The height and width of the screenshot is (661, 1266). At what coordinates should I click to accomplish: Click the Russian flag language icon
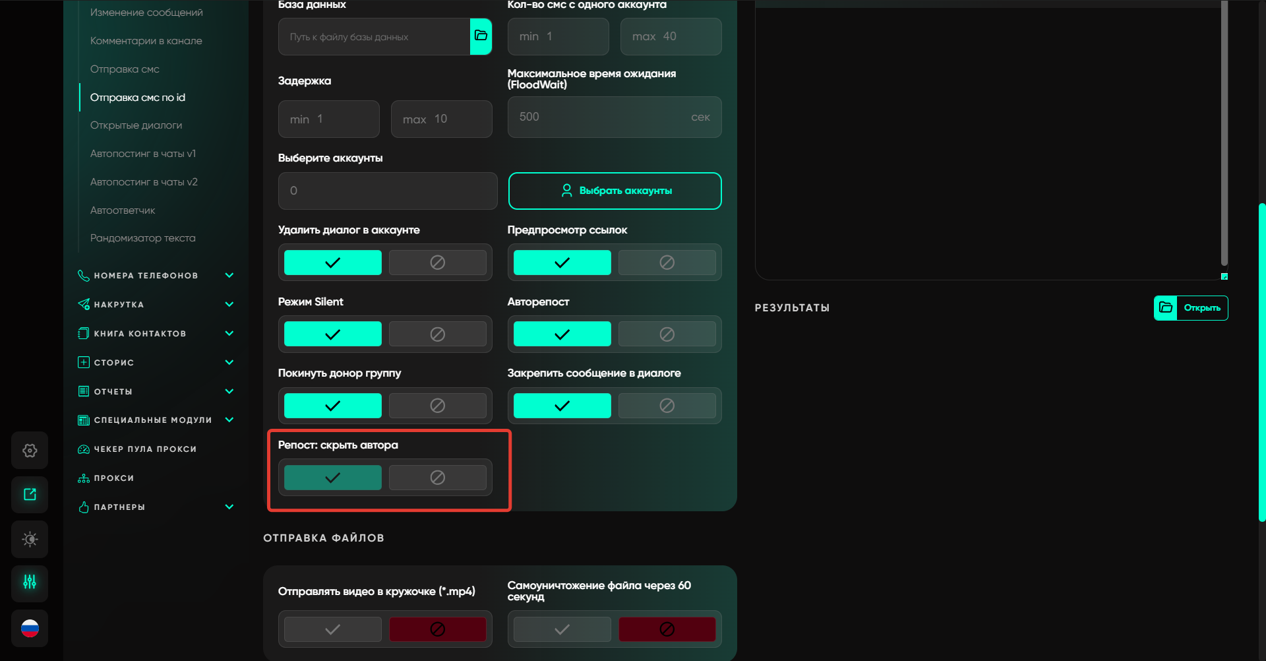point(30,628)
